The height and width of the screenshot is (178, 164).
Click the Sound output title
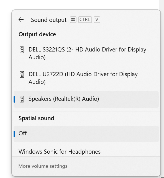coord(49,20)
